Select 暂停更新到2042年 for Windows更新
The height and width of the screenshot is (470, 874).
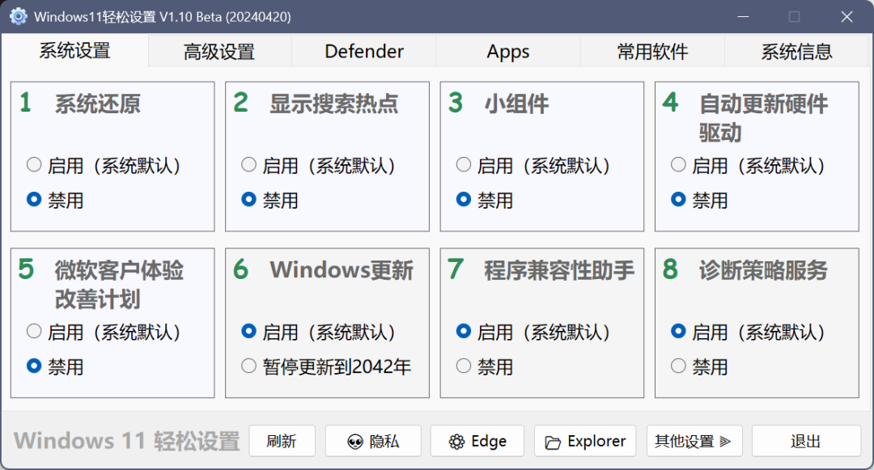pos(249,366)
